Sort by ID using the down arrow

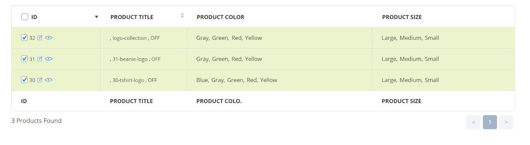point(96,17)
